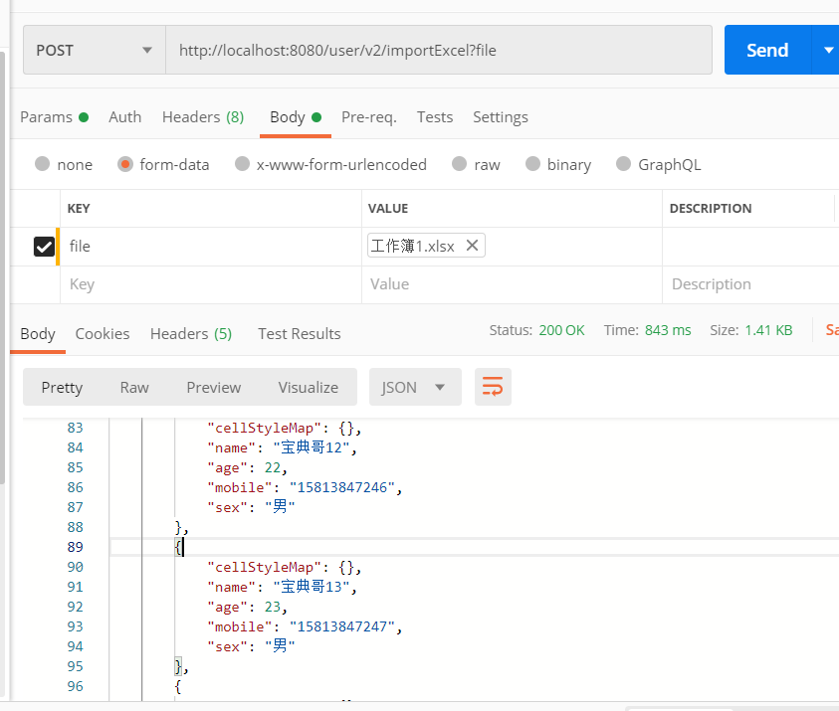
Task: Click the file key cell
Action: pyautogui.click(x=210, y=247)
